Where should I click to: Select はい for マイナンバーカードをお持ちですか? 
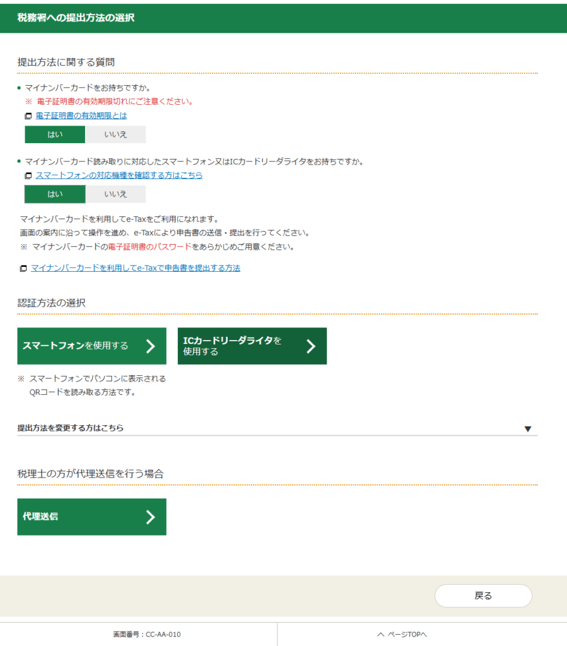55,134
